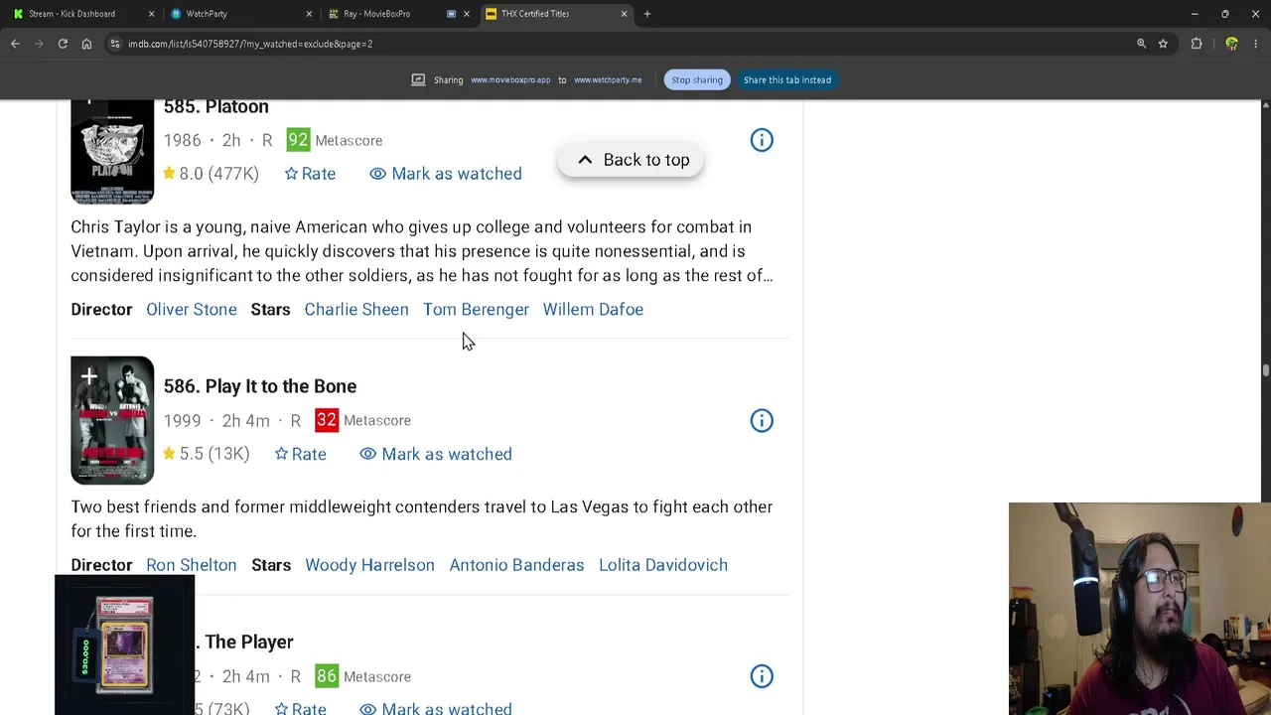Mark Platoon as watched
Image resolution: width=1271 pixels, height=715 pixels.
(x=446, y=174)
